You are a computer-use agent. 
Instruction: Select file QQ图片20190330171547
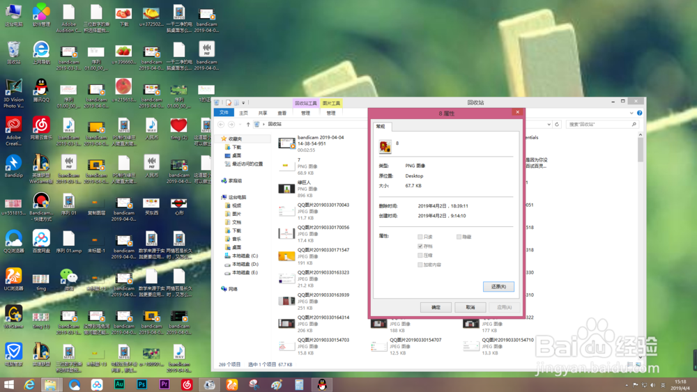314,257
